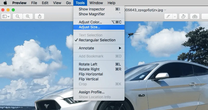Zoom out with the magnifier minus icon

(18, 16)
